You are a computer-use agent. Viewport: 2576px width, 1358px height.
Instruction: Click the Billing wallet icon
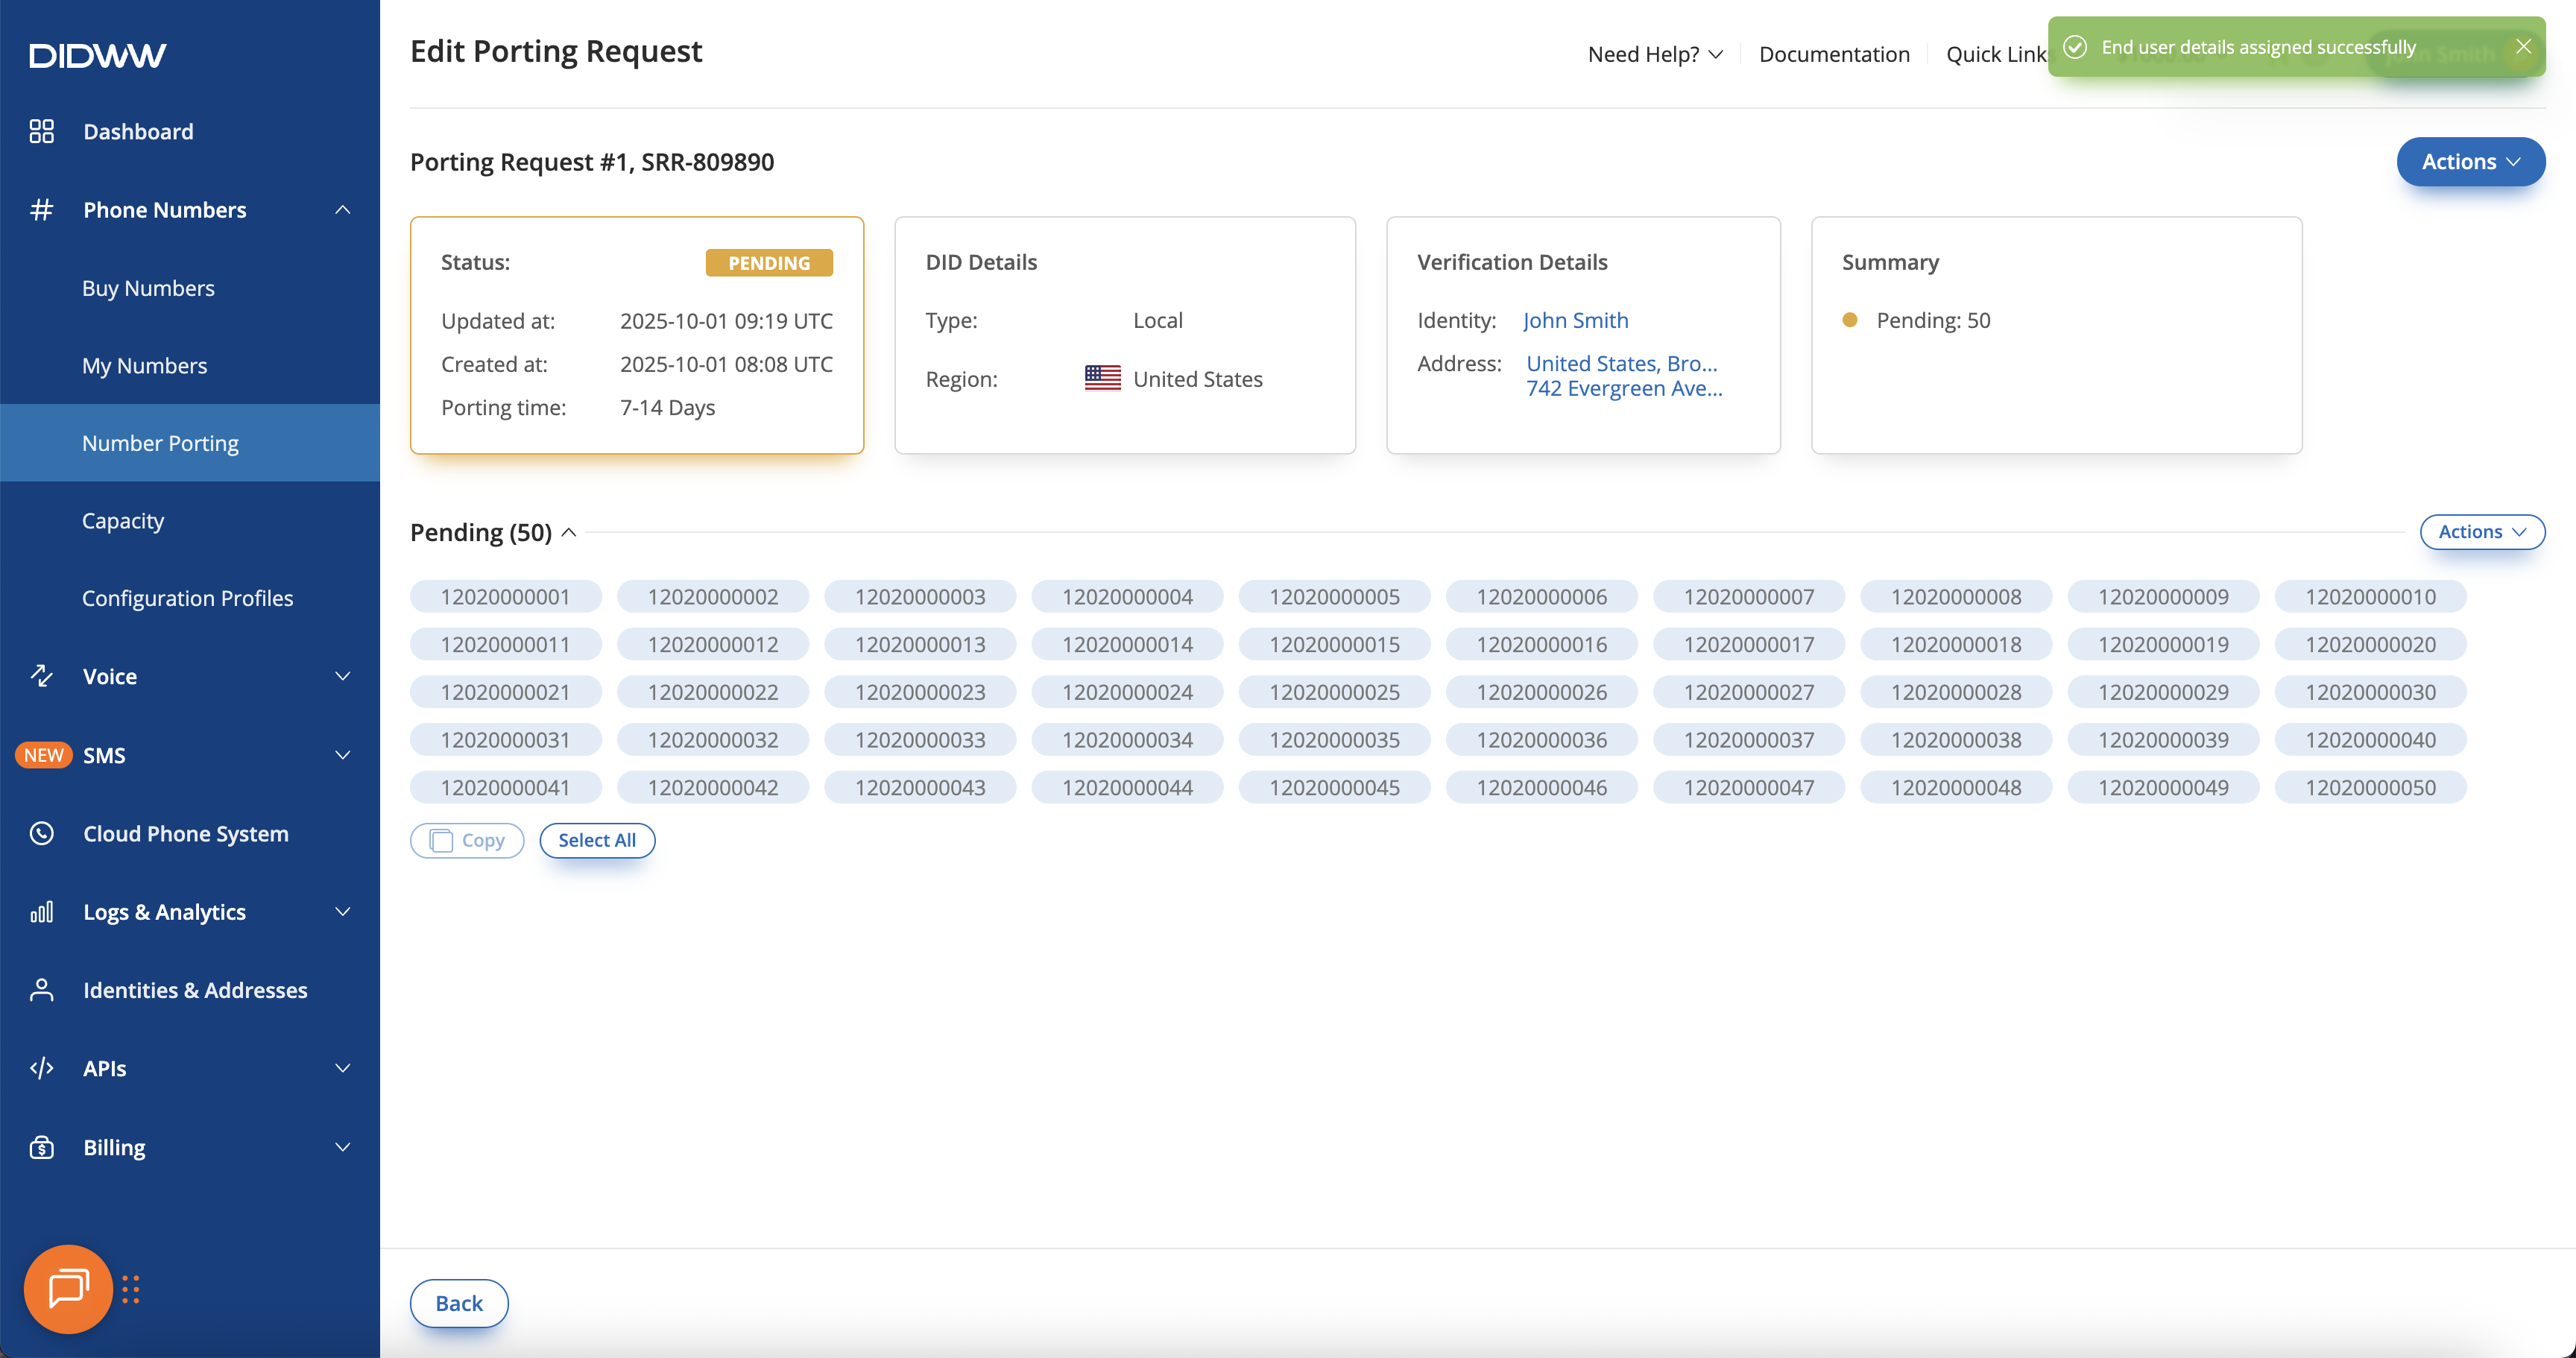[41, 1147]
